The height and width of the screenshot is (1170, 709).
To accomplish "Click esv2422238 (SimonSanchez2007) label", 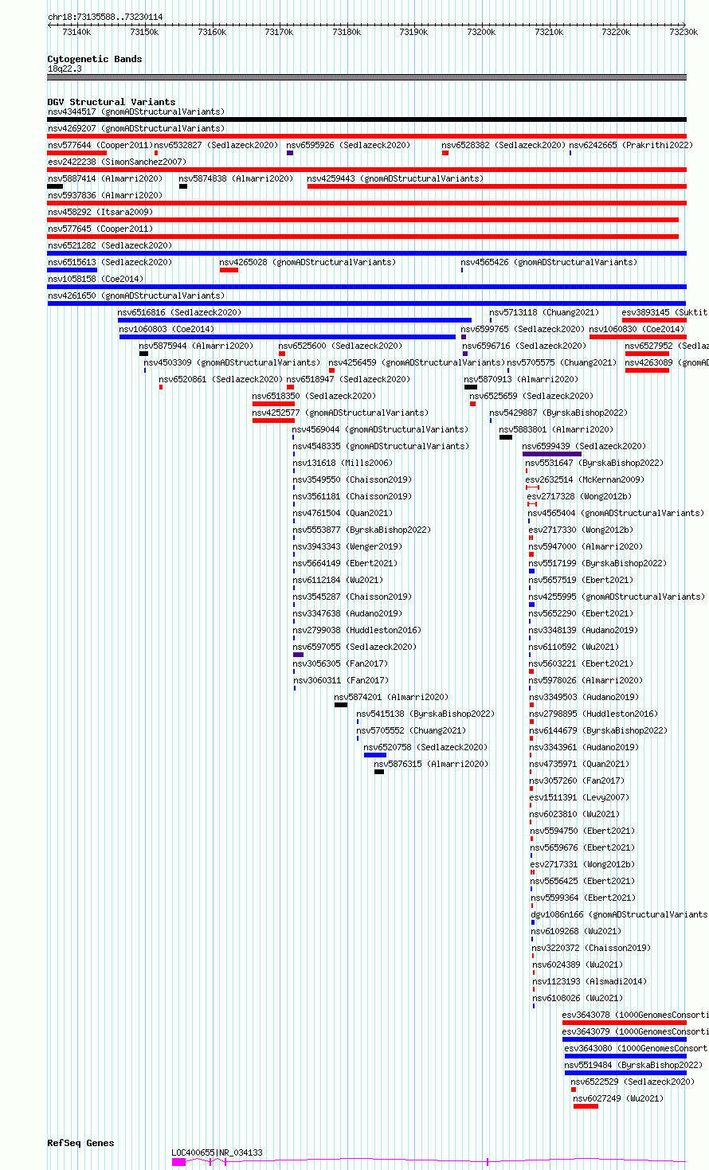I will (x=117, y=162).
